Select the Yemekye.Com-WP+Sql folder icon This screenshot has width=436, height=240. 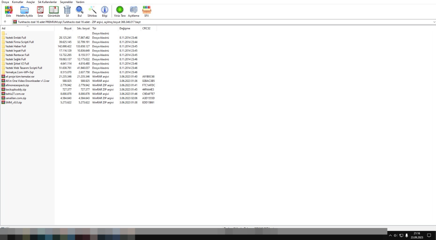point(3,72)
